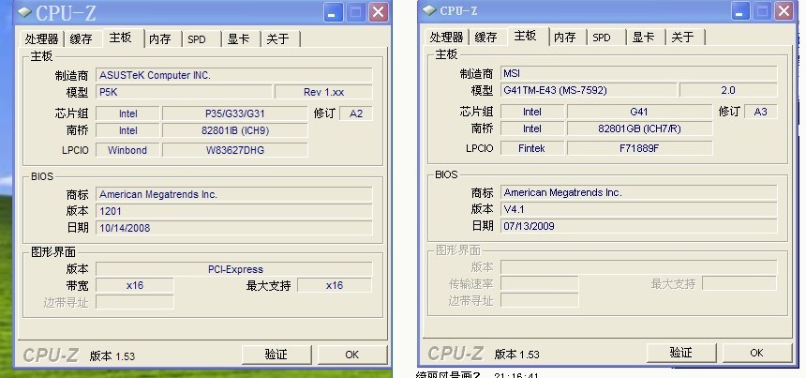Viewport: 806px width, 378px height.
Task: Click the ASUSTeK Computer INC. manufacturer field
Action: [x=234, y=75]
